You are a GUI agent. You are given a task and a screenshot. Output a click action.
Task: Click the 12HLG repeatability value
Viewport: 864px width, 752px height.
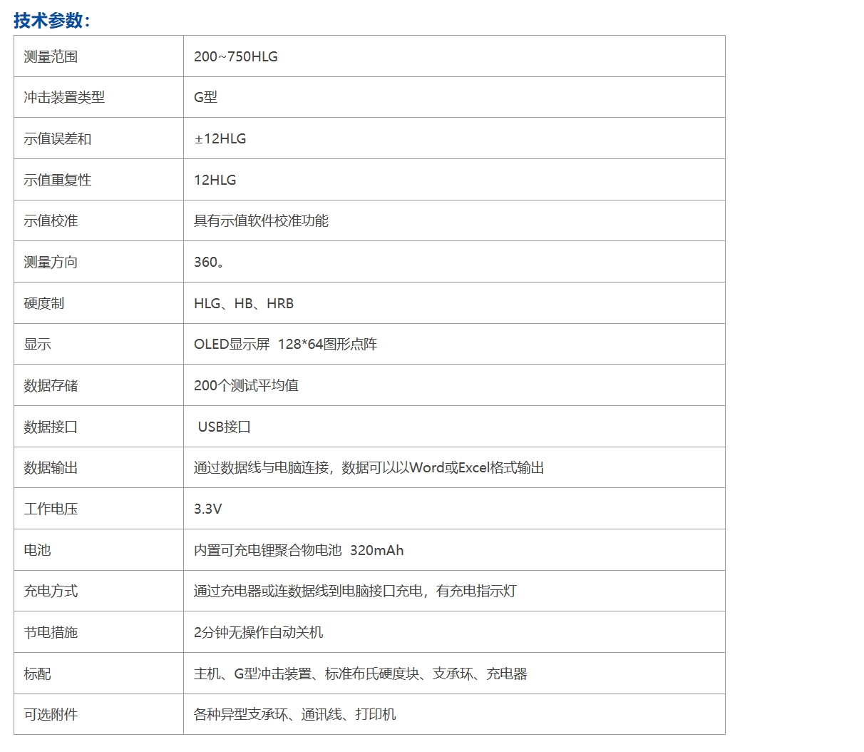pos(215,180)
